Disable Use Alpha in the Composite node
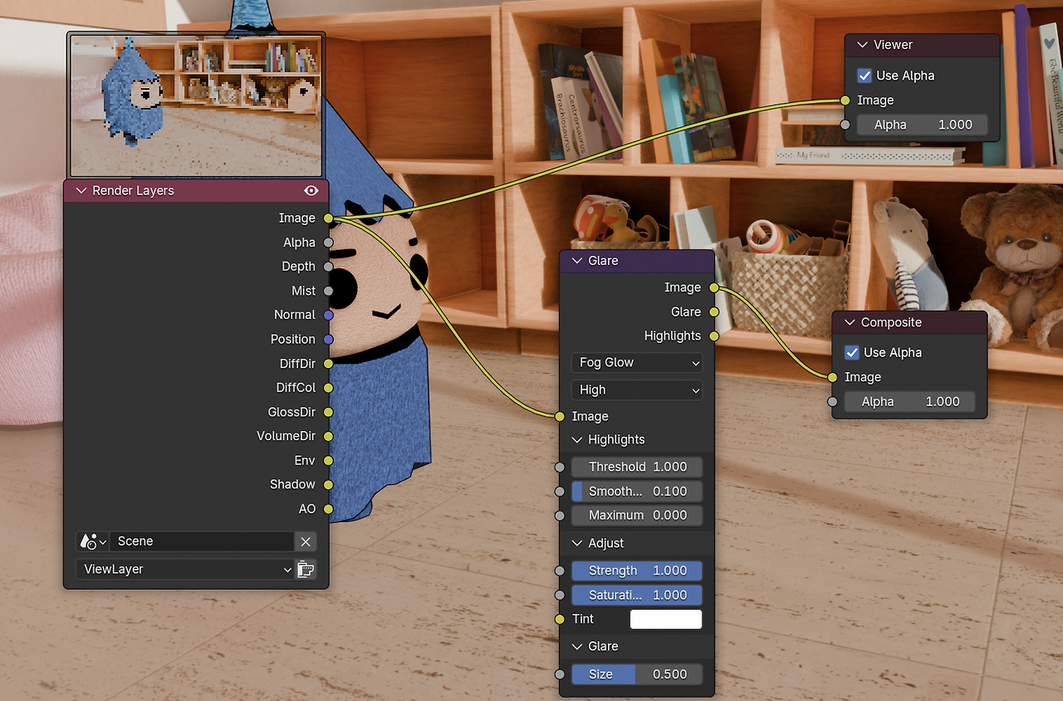The height and width of the screenshot is (701, 1063). pos(852,352)
